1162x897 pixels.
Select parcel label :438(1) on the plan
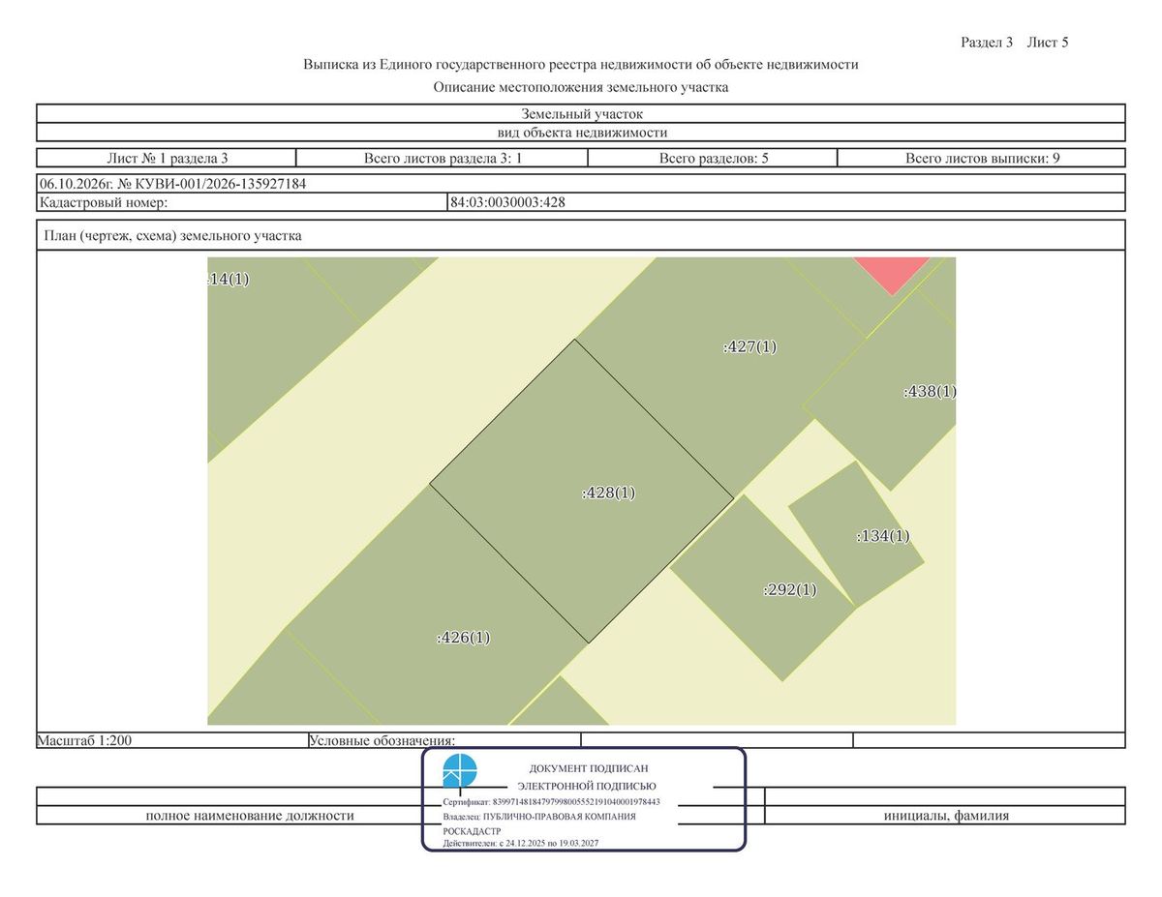930,392
